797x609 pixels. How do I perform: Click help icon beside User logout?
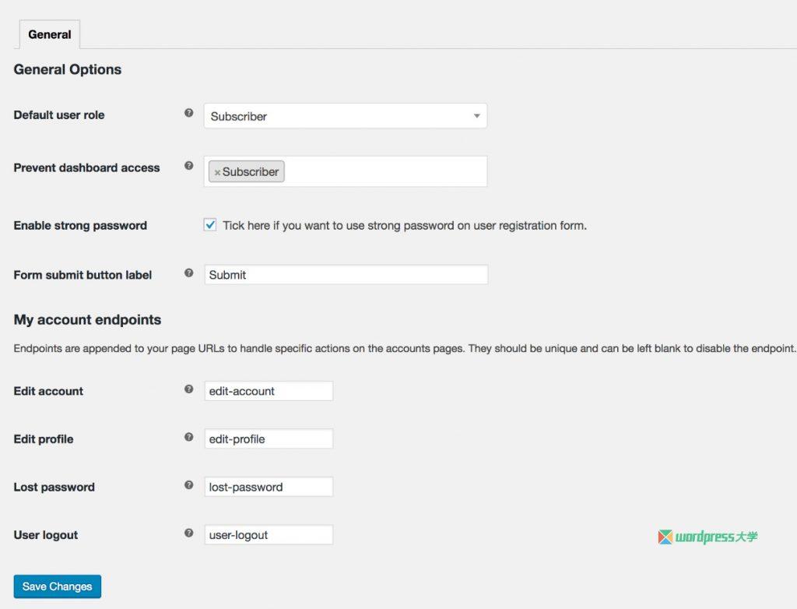[188, 533]
